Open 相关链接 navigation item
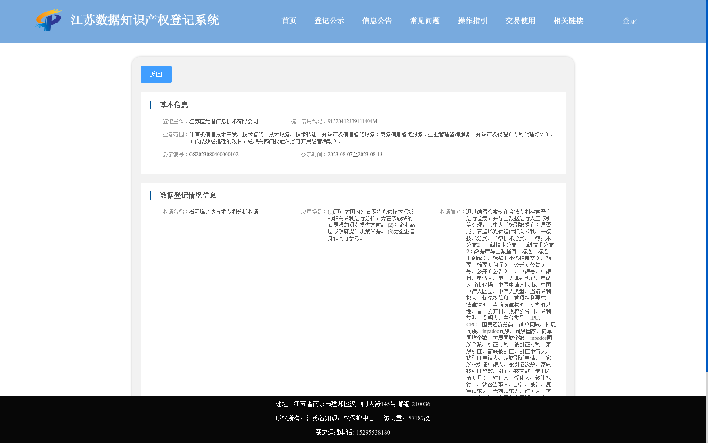 (x=568, y=21)
